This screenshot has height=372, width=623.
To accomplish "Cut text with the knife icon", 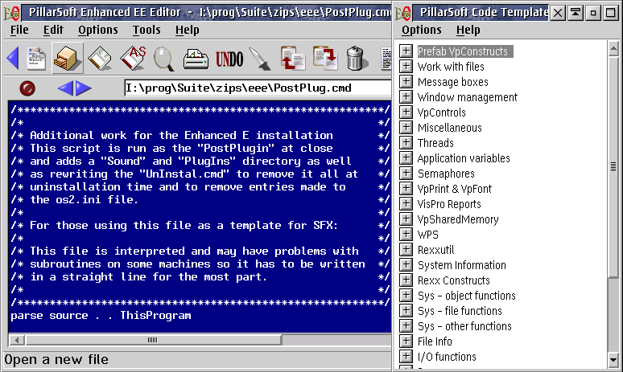I will 260,59.
